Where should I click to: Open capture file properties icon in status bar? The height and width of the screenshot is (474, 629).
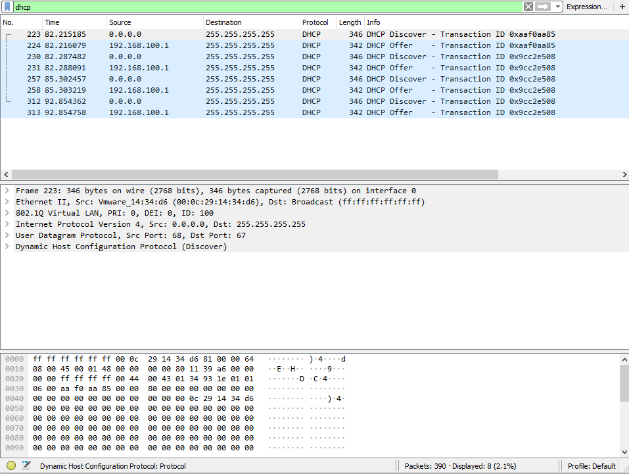point(26,465)
